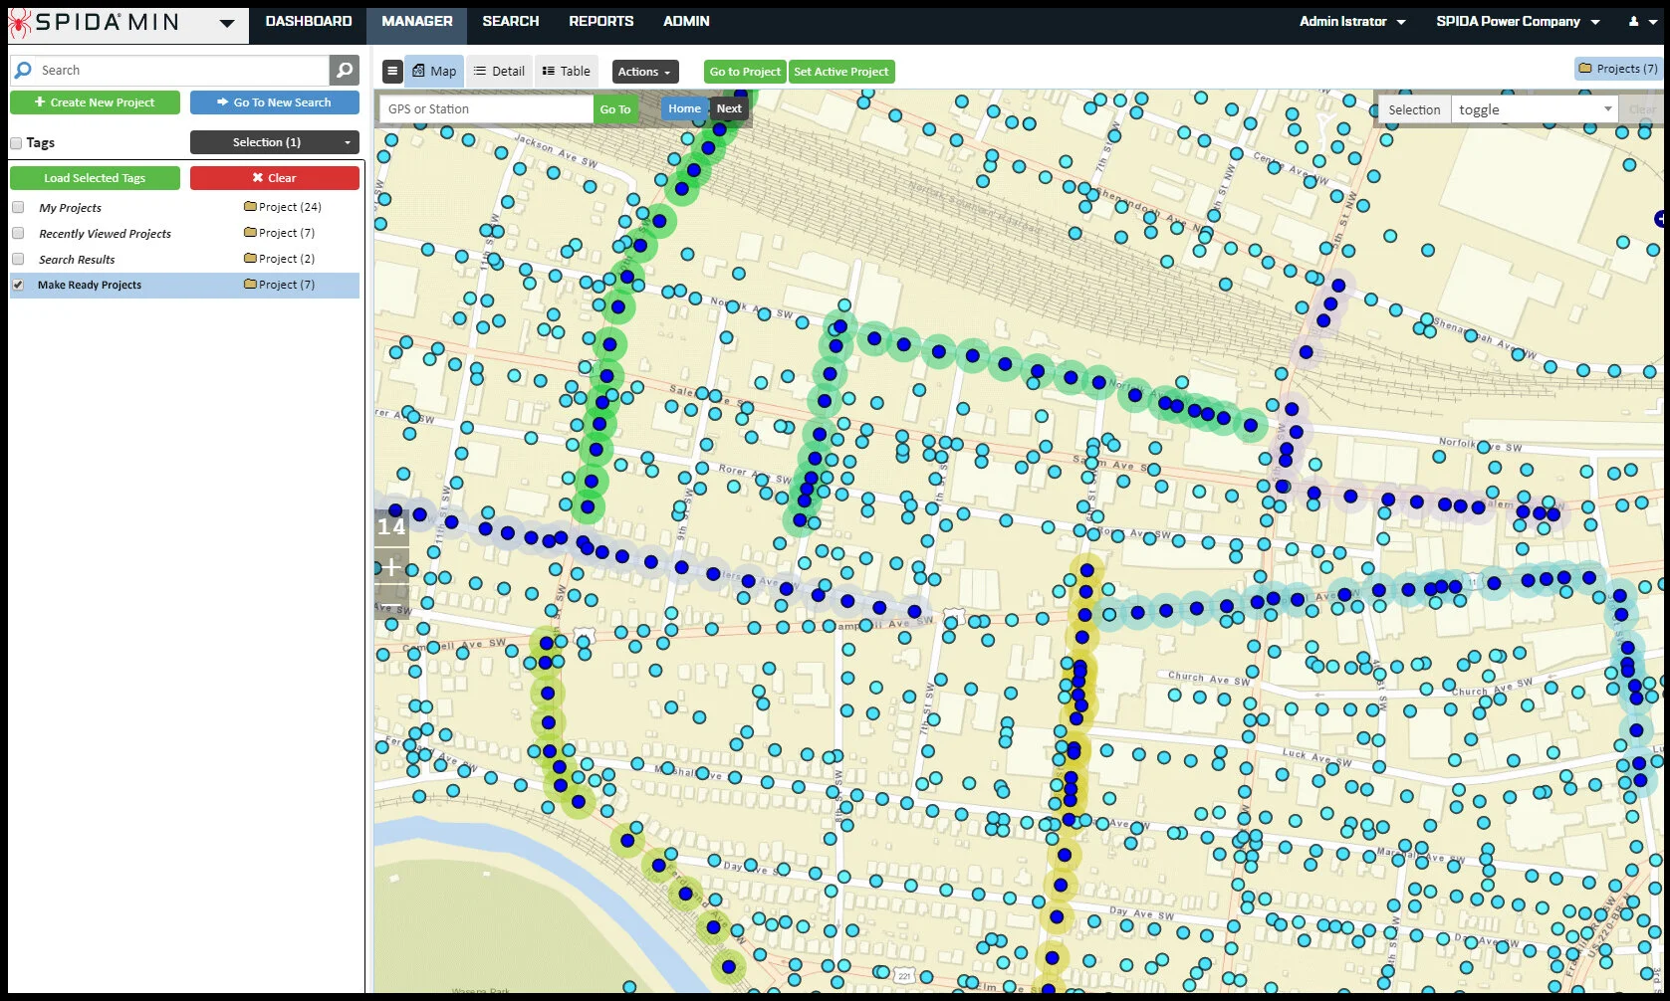
Task: Open Project (24) folder for My Projects
Action: coord(283,207)
